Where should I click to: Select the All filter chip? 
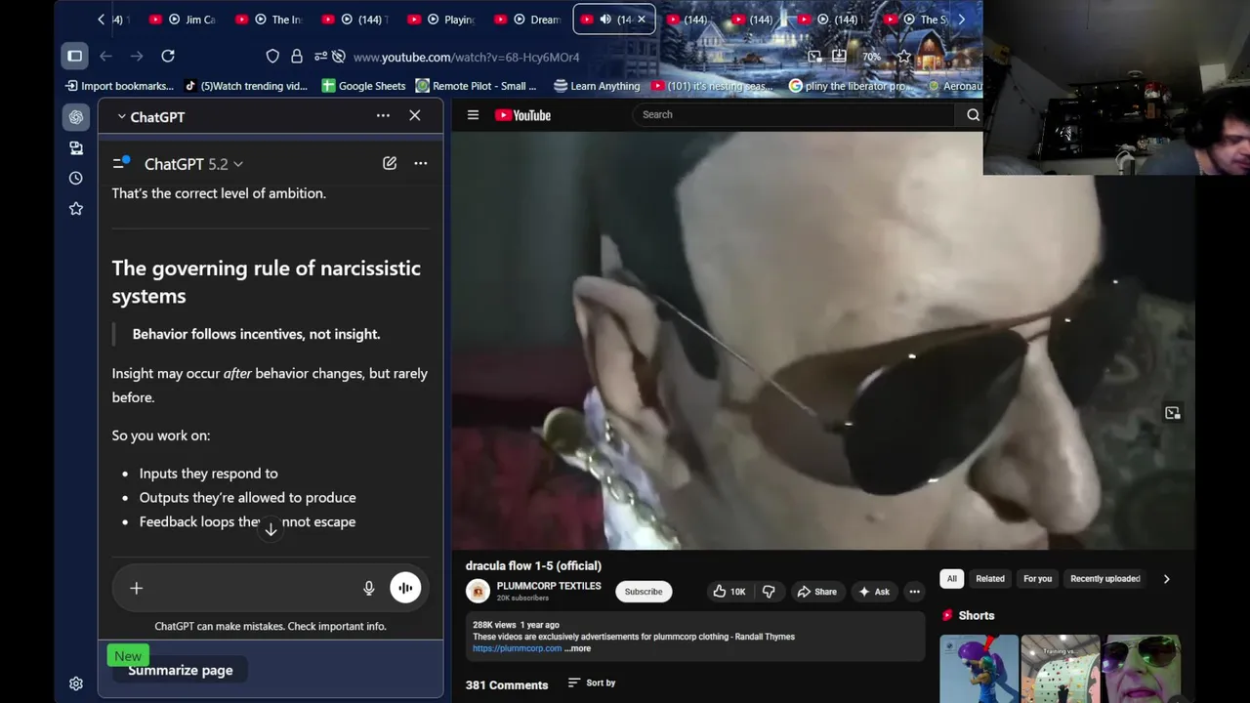tap(951, 579)
